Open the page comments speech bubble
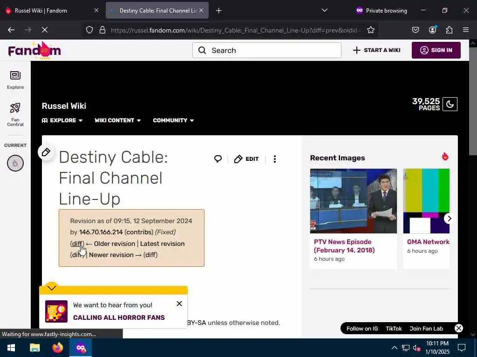This screenshot has width=477, height=357. (x=218, y=159)
